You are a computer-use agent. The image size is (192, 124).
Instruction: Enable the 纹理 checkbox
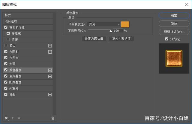8,39
